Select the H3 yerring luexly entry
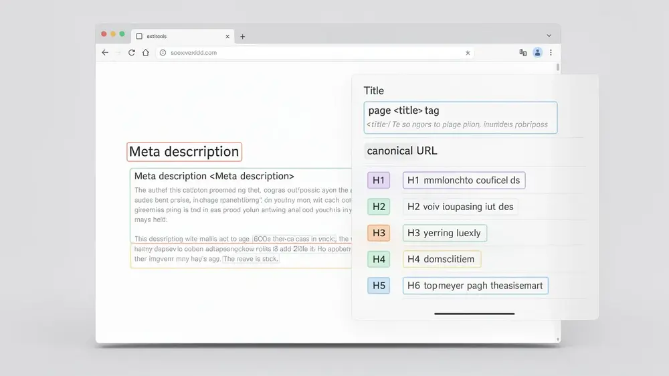 click(x=445, y=233)
